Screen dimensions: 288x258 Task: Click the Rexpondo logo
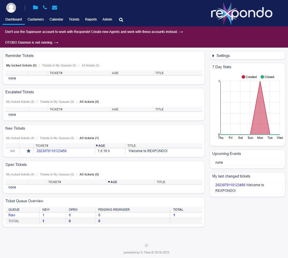click(x=242, y=13)
